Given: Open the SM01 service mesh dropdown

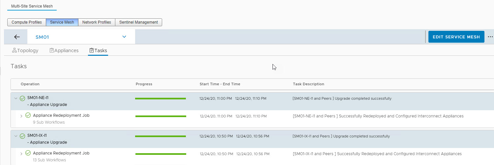Looking at the screenshot, I should tap(124, 37).
